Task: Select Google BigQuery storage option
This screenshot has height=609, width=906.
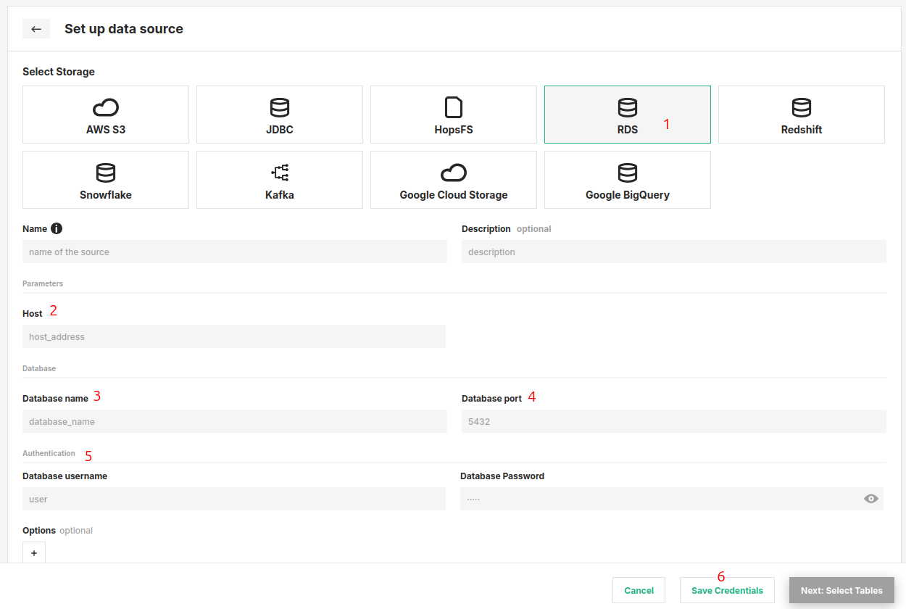Action: tap(627, 180)
